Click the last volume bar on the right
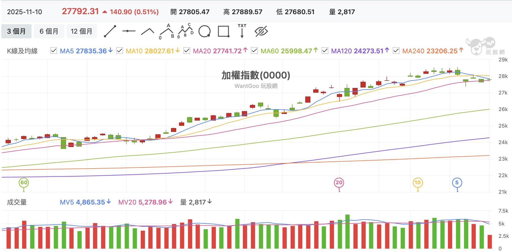Image resolution: width=512 pixels, height=252 pixels. coord(490,242)
